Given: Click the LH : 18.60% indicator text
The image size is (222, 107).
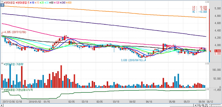Looking at the screenshot, I should coord(200,7).
